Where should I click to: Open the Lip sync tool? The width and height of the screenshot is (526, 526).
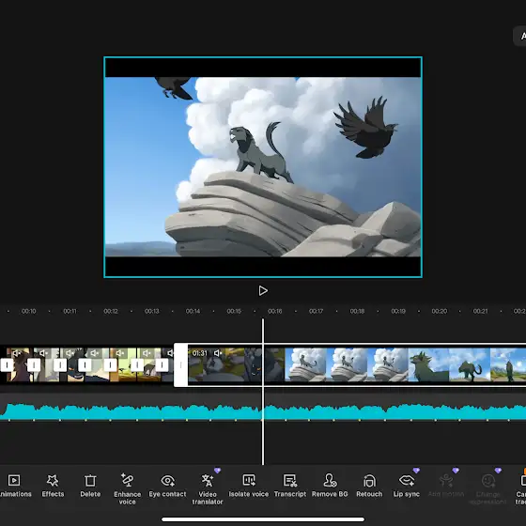406,486
